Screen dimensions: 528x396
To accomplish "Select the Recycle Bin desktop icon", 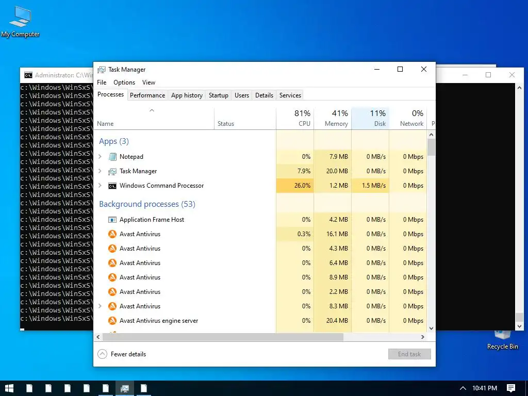I will [x=502, y=339].
